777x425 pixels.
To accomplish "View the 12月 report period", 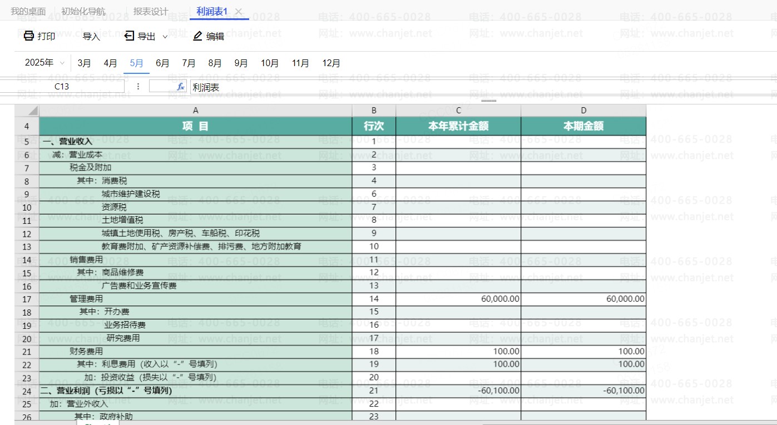I will point(331,63).
